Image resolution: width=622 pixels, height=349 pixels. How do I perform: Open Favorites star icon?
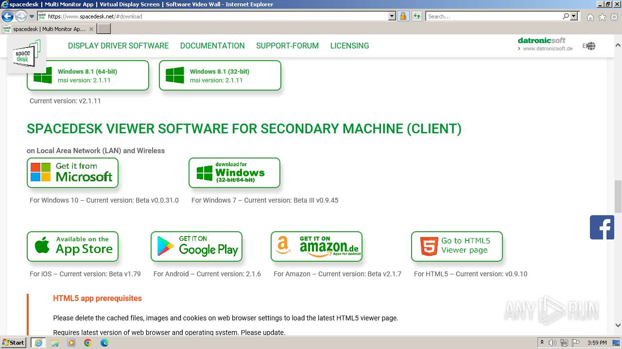click(602, 17)
